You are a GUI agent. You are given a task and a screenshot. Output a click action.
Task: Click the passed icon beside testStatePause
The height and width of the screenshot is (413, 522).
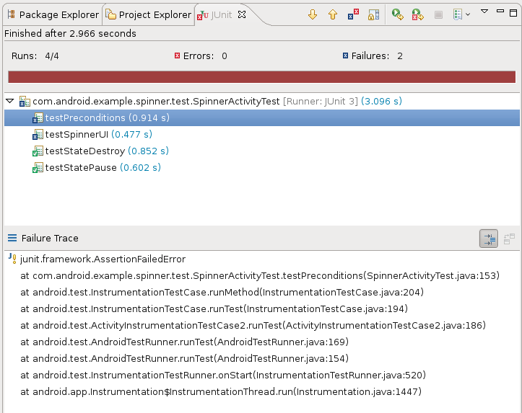(38, 168)
